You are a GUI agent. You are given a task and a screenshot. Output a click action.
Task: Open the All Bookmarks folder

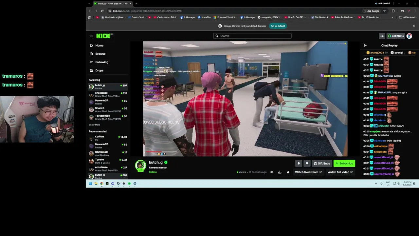click(408, 17)
